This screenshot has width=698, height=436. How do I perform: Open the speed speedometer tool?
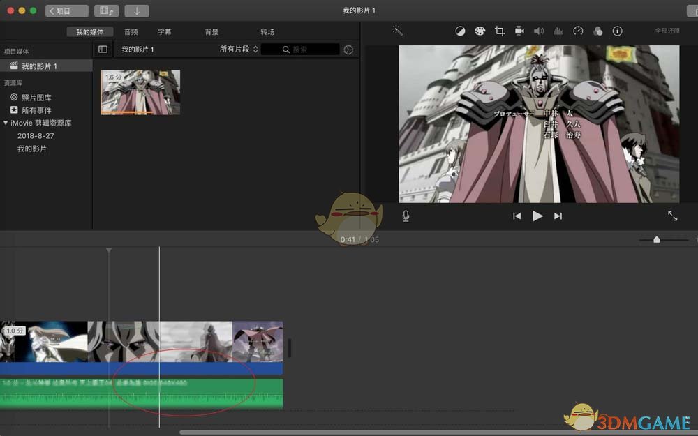(x=578, y=31)
